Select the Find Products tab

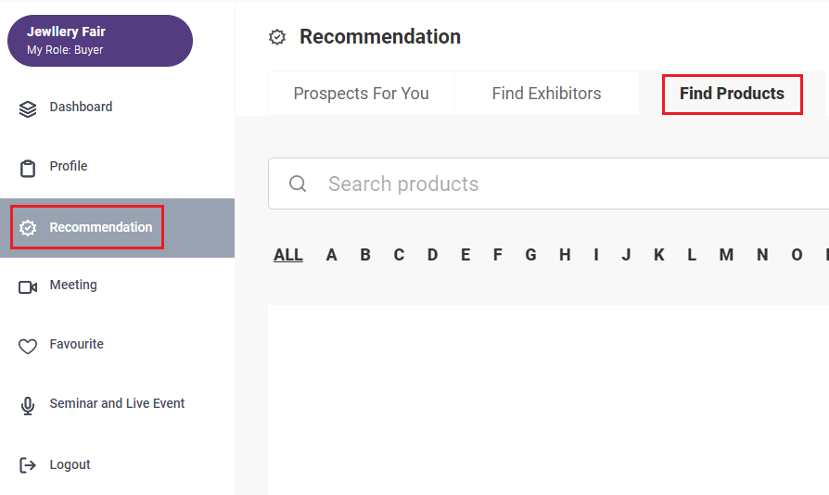pos(733,94)
